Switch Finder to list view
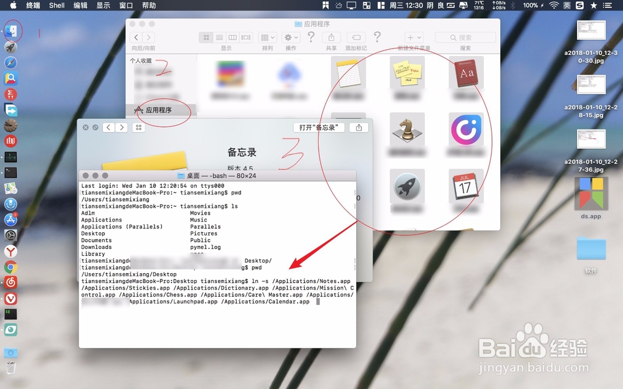 219,37
